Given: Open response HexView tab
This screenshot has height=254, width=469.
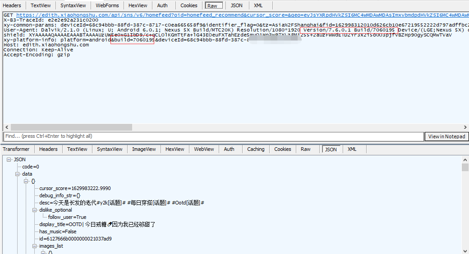Looking at the screenshot, I should pyautogui.click(x=175, y=149).
